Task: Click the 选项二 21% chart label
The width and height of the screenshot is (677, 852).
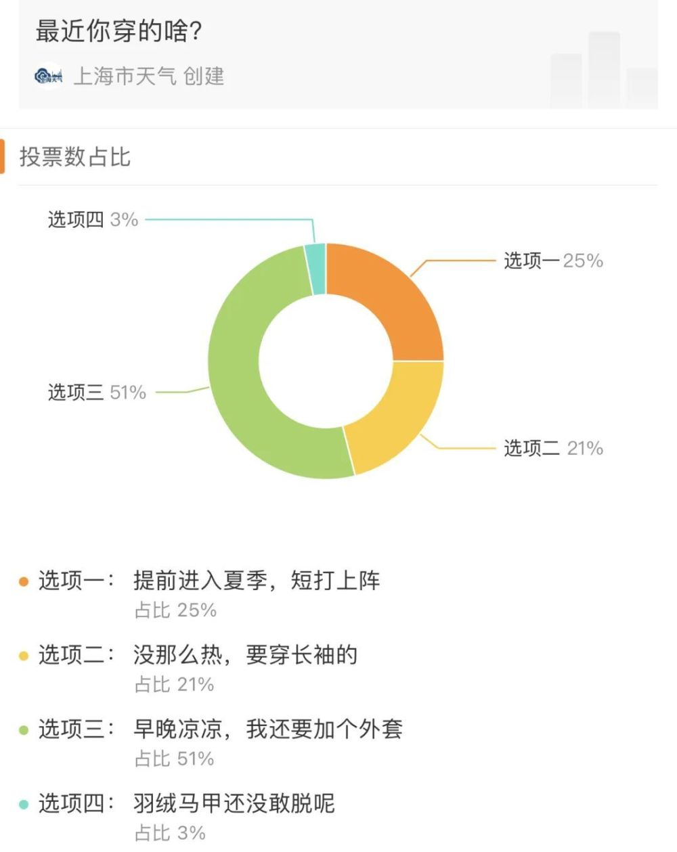Action: coord(552,448)
